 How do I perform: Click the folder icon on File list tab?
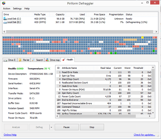(x=20, y=60)
